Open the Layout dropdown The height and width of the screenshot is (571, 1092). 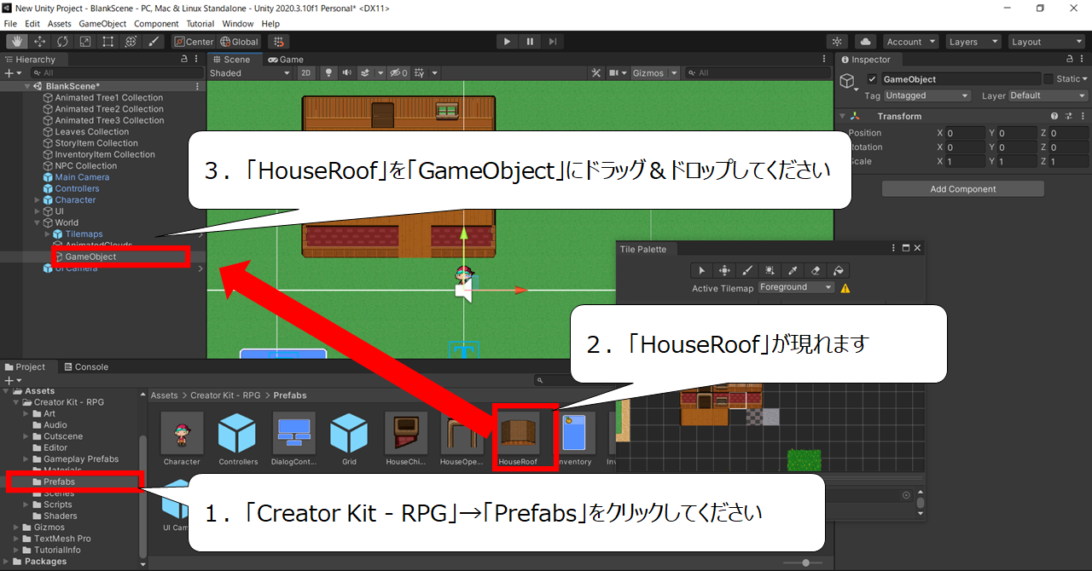click(x=1045, y=42)
